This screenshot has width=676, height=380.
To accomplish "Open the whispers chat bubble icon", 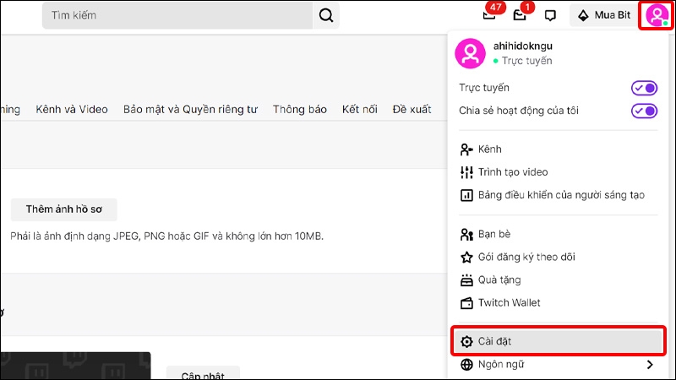I will [550, 15].
